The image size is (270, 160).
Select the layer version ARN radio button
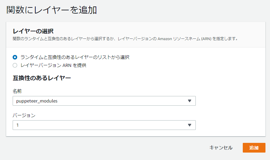tap(15, 65)
